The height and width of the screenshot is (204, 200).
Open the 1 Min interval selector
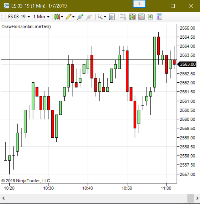(41, 17)
